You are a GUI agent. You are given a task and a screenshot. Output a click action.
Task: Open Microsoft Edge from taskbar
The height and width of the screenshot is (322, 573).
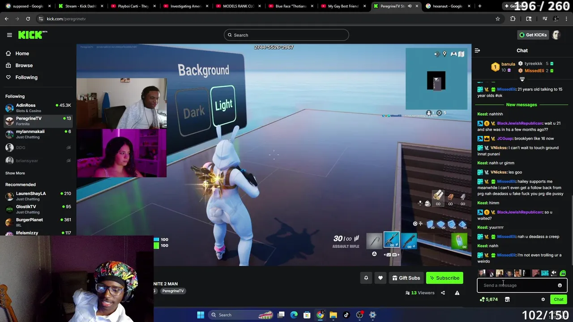[294, 315]
